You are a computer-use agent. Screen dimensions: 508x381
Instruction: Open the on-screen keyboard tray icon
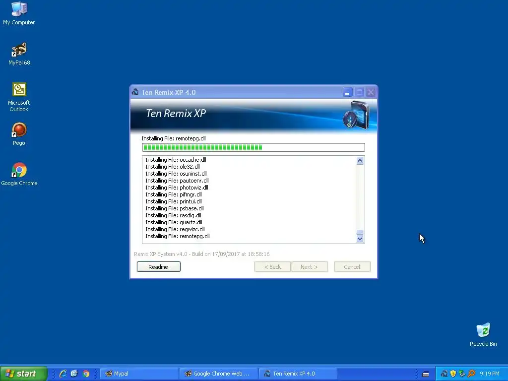click(426, 374)
